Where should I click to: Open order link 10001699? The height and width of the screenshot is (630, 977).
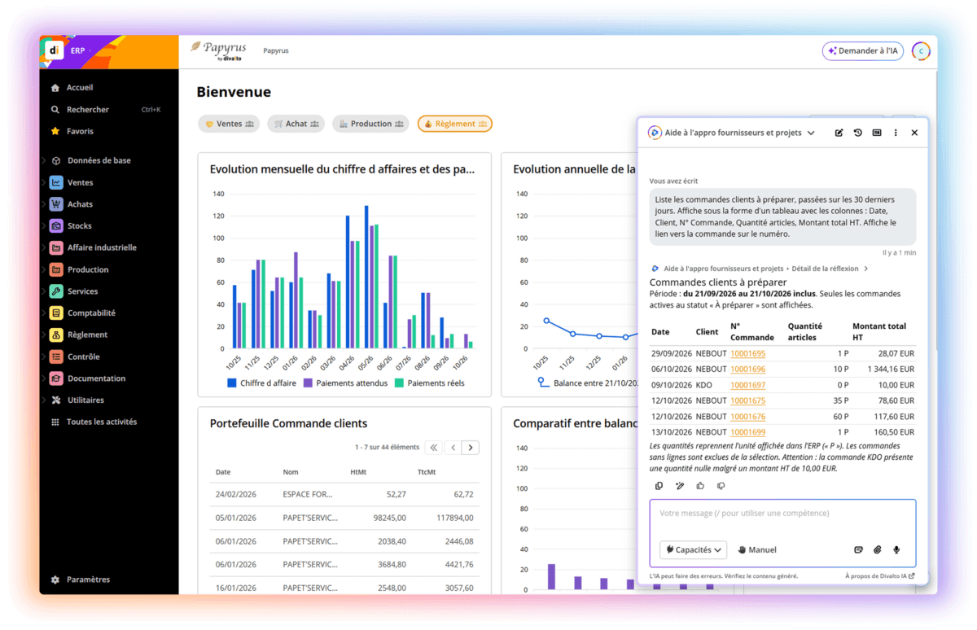747,432
